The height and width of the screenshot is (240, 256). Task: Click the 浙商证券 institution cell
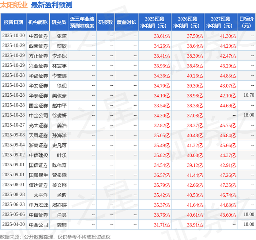point(38,145)
